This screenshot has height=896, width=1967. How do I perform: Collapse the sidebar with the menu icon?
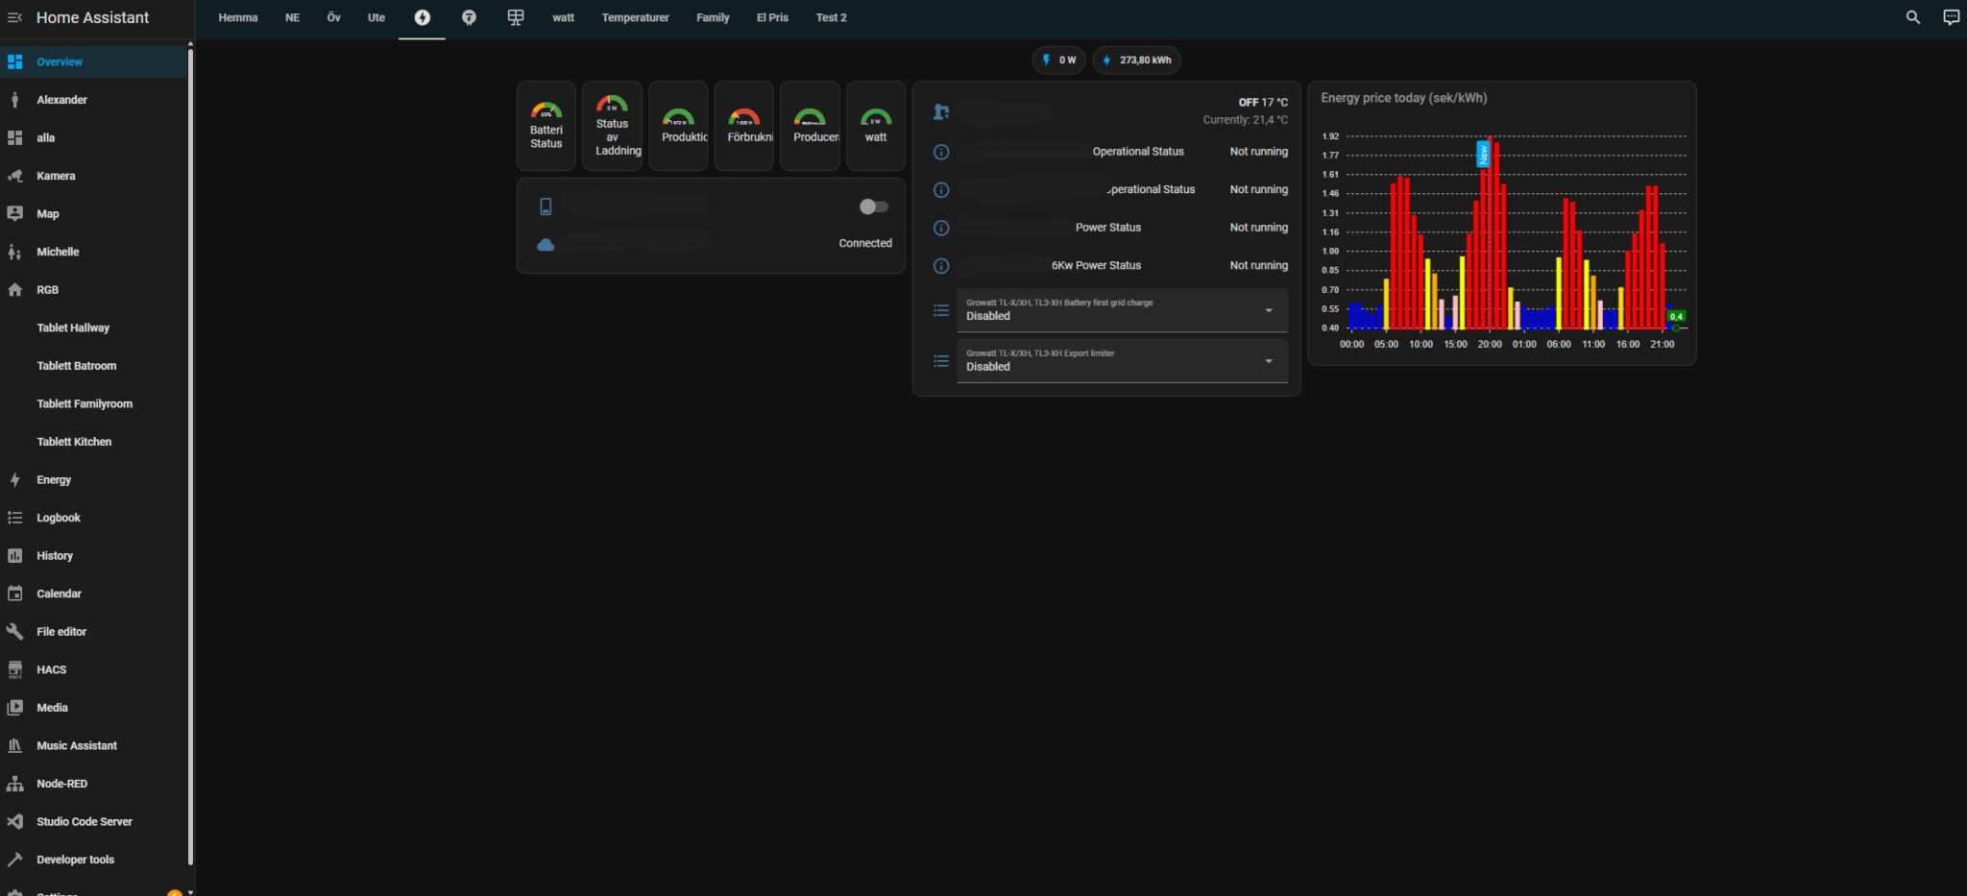tap(14, 17)
